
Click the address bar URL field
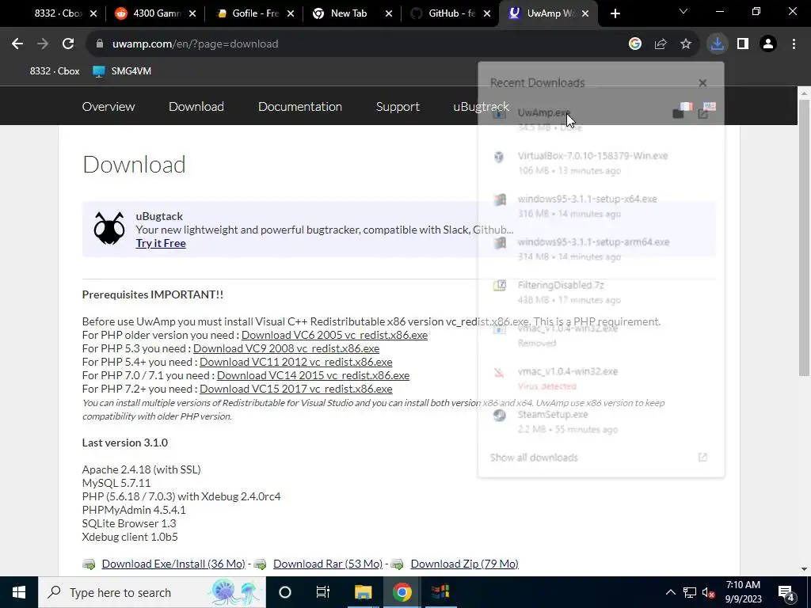(362, 44)
